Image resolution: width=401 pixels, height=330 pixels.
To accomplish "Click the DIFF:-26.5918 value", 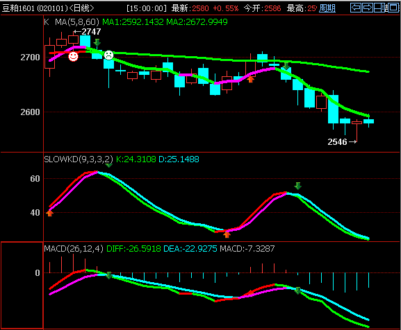I will click(133, 249).
